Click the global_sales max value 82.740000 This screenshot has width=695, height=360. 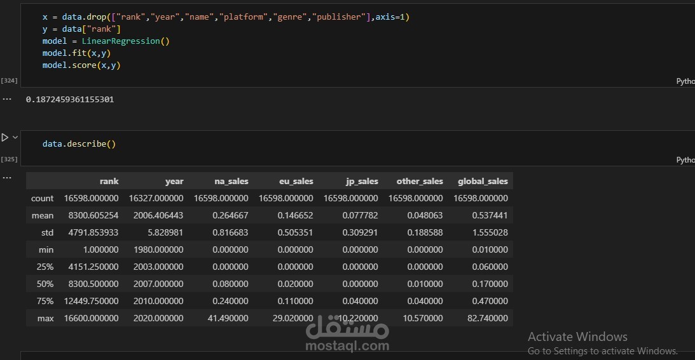tap(488, 318)
